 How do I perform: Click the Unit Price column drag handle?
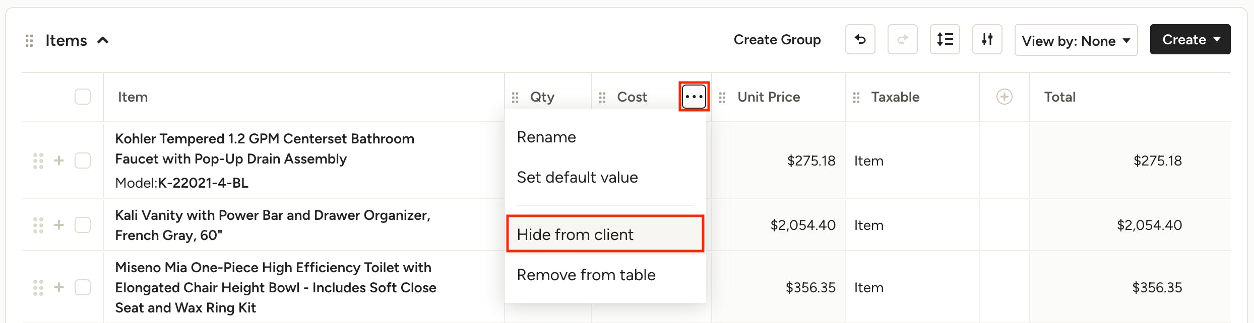click(x=722, y=97)
